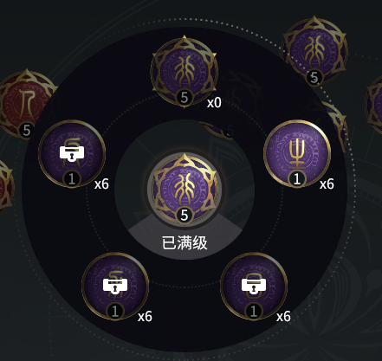Select the red level 5 rune
382x361 pixels.
[27, 104]
